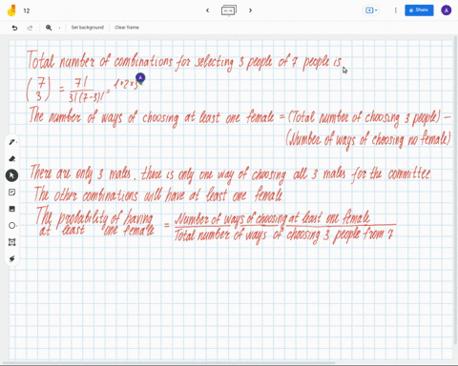Expand the zoom level dropdown arrow
The width and height of the screenshot is (458, 366).
[x=59, y=28]
